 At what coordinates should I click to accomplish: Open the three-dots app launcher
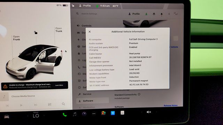[94, 114]
